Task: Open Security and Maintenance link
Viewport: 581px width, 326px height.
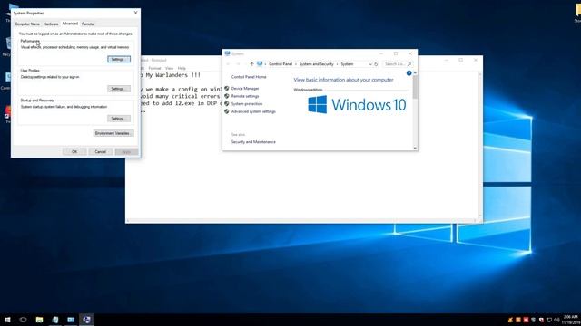Action: (253, 142)
